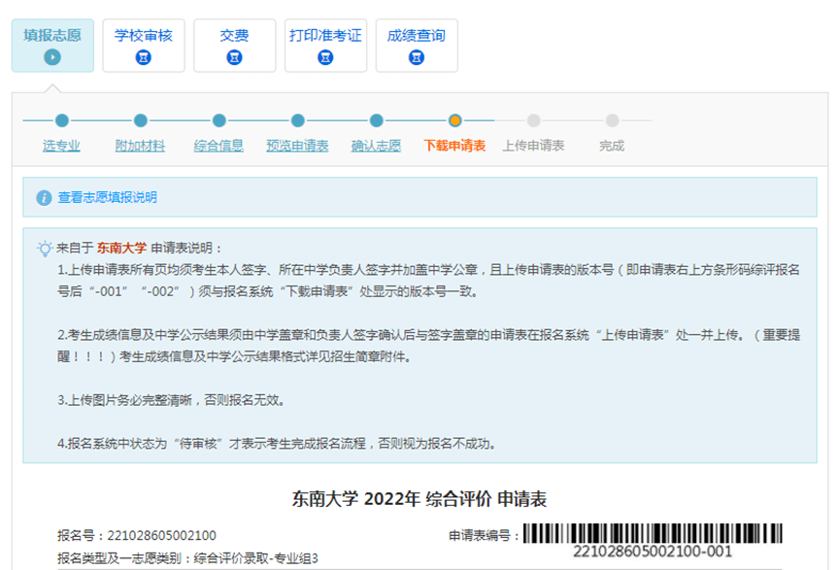Open the 综合信息 step link
Screen dimensions: 839x570
[x=218, y=146]
